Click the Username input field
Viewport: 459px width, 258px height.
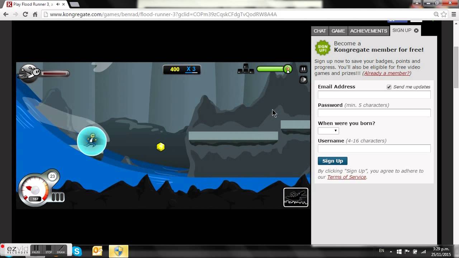(374, 148)
